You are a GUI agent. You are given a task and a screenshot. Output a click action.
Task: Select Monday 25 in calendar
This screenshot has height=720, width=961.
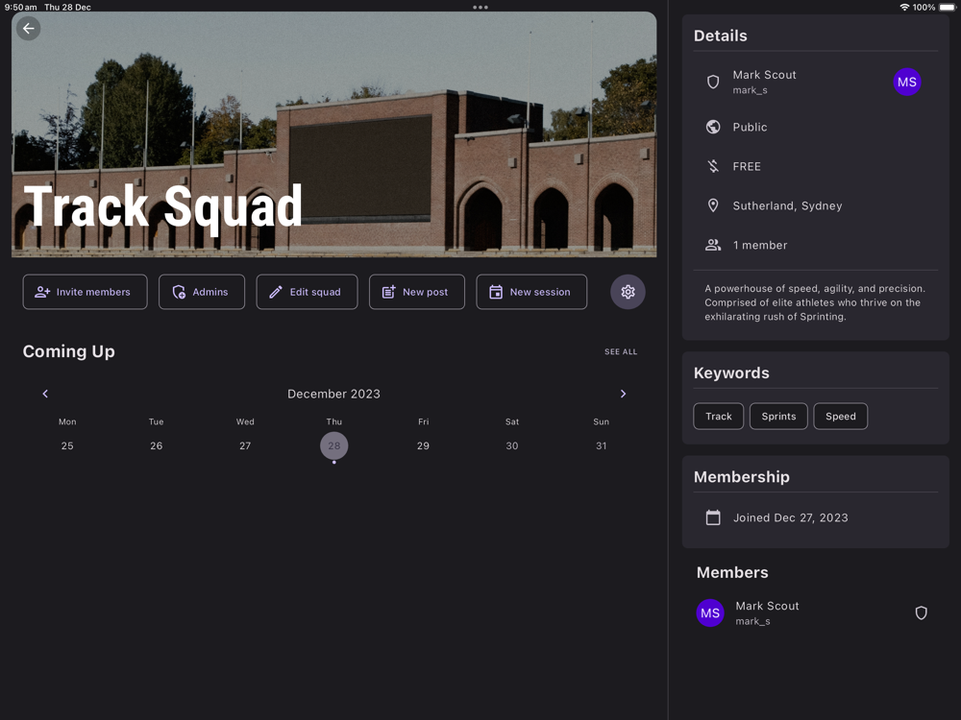(x=67, y=445)
